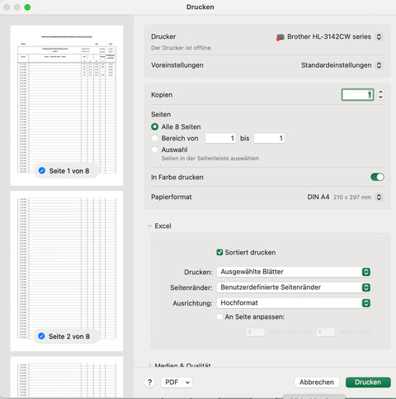Image resolution: width=396 pixels, height=399 pixels.
Task: Select the partially visible page 3 thumbnail
Action: [67, 377]
